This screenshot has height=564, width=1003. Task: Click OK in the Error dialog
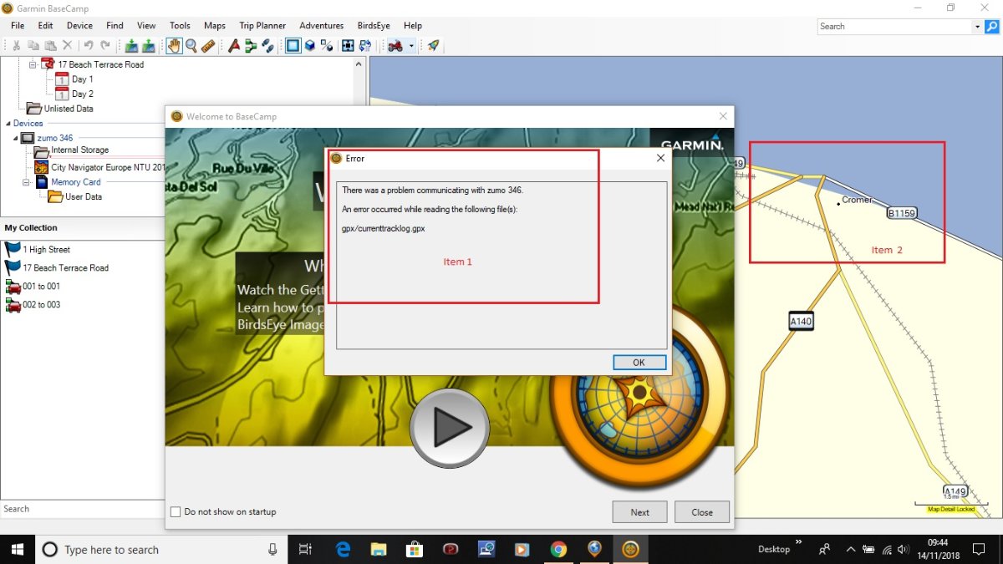point(639,363)
